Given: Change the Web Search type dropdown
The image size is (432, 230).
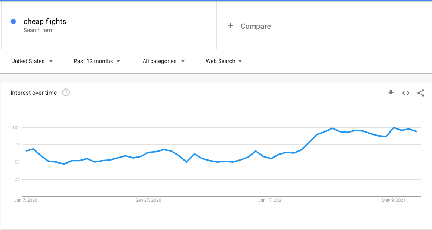Looking at the screenshot, I should click(x=224, y=61).
